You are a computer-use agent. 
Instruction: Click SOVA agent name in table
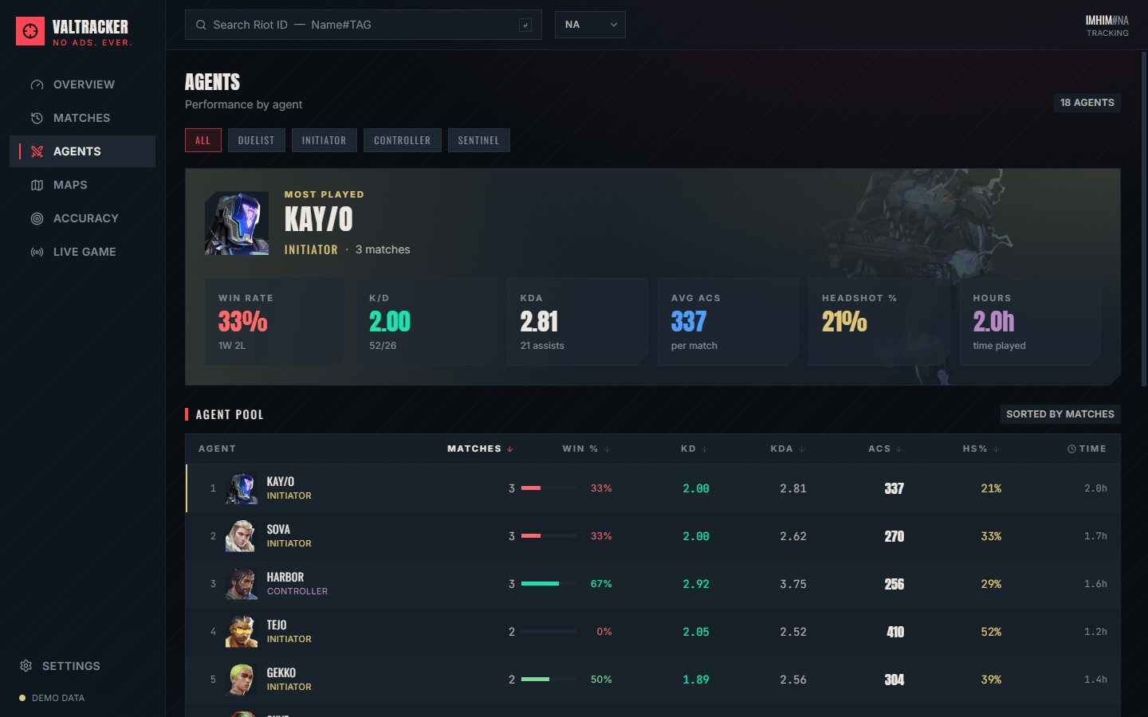pyautogui.click(x=278, y=530)
